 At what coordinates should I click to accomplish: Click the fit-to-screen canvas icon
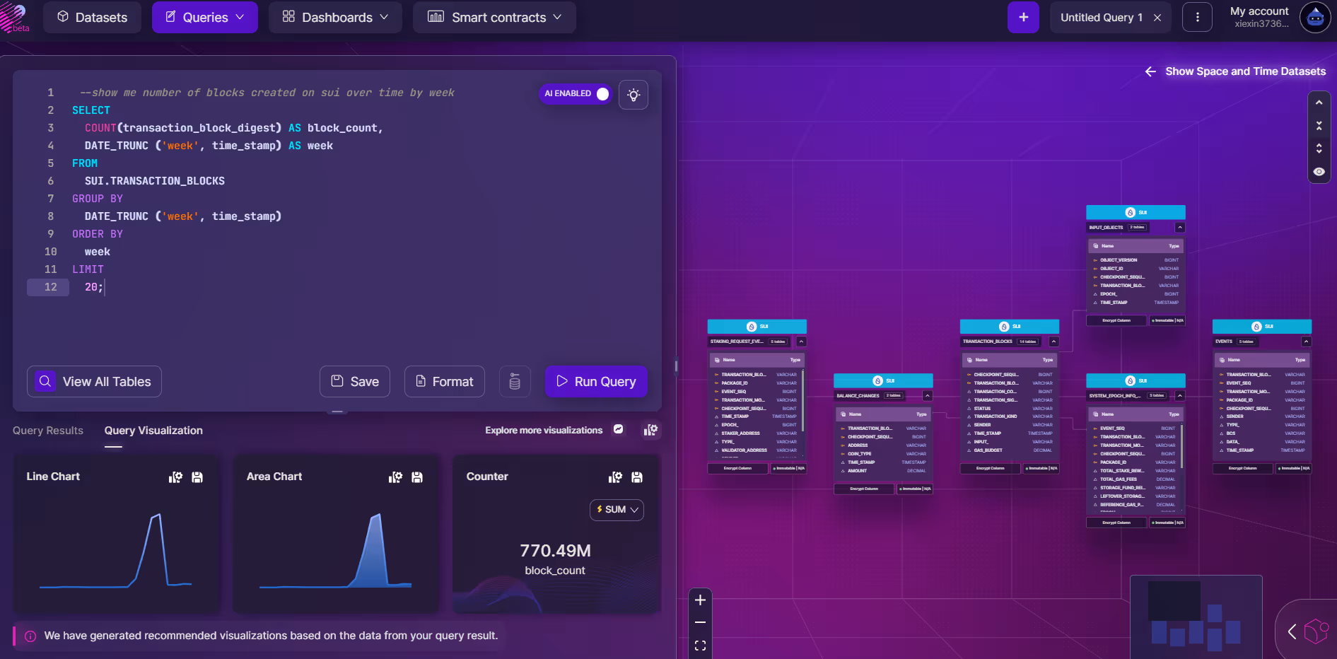pyautogui.click(x=700, y=646)
